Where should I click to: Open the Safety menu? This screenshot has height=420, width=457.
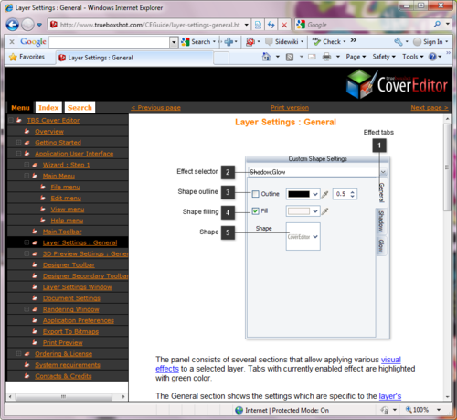pos(384,57)
